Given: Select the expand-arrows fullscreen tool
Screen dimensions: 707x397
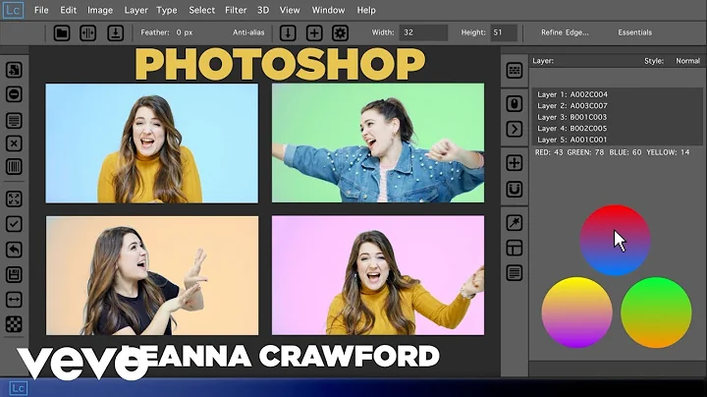Looking at the screenshot, I should 14,198.
